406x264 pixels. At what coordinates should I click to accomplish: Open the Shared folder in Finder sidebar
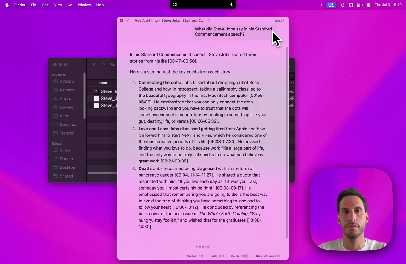[63, 176]
